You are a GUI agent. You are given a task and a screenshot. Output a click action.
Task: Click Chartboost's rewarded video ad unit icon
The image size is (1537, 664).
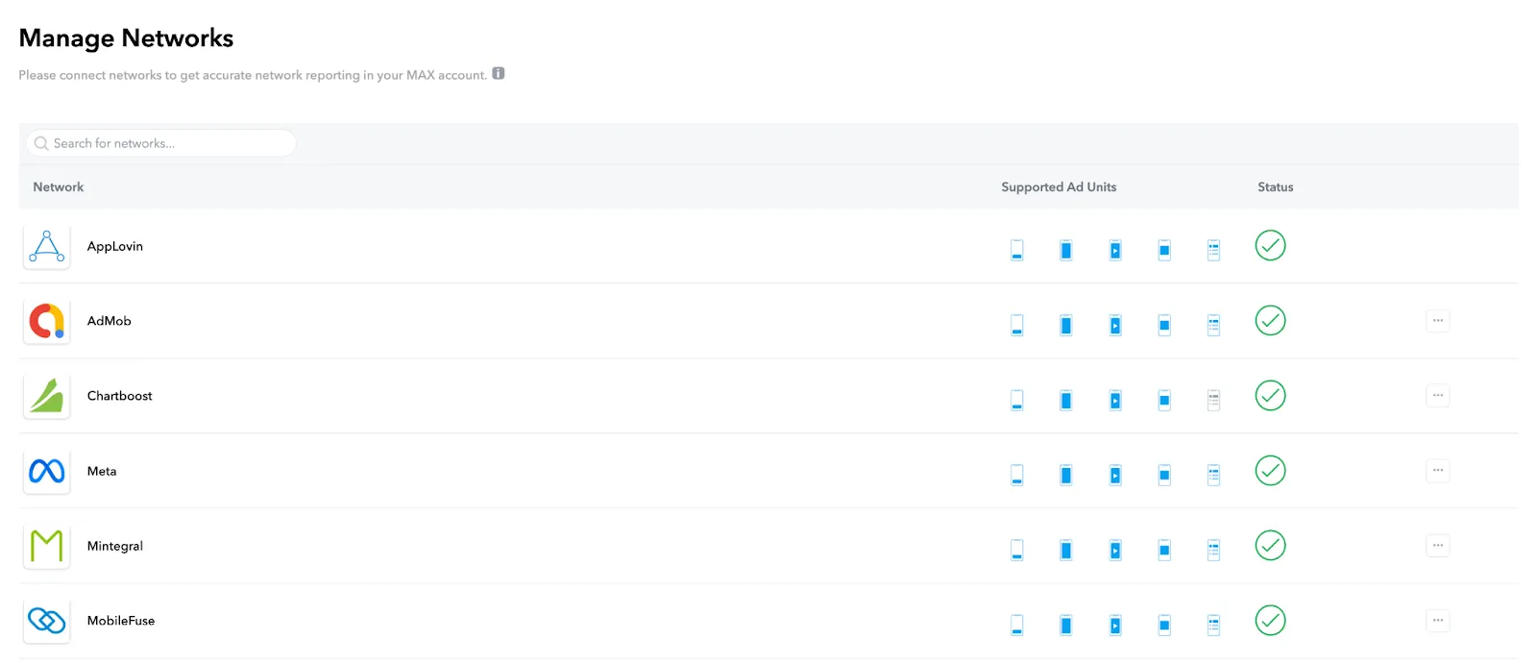point(1114,400)
